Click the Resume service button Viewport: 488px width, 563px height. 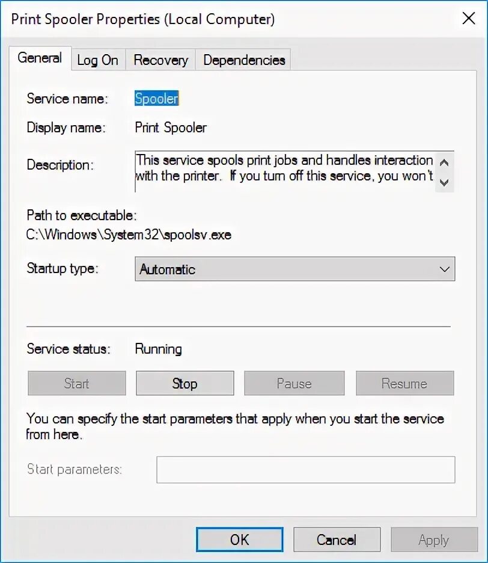[404, 383]
